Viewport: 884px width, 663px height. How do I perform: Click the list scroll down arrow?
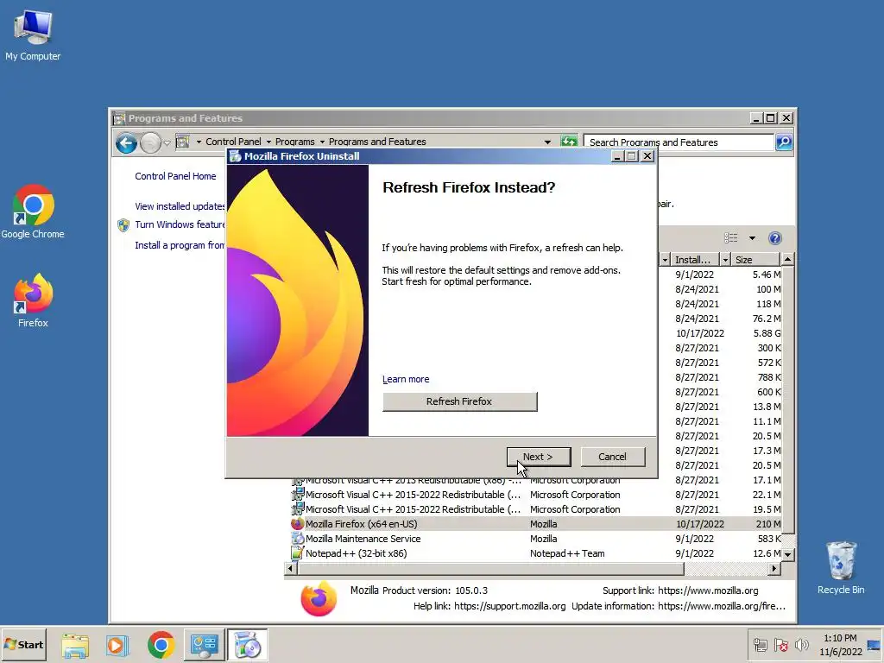(x=787, y=555)
